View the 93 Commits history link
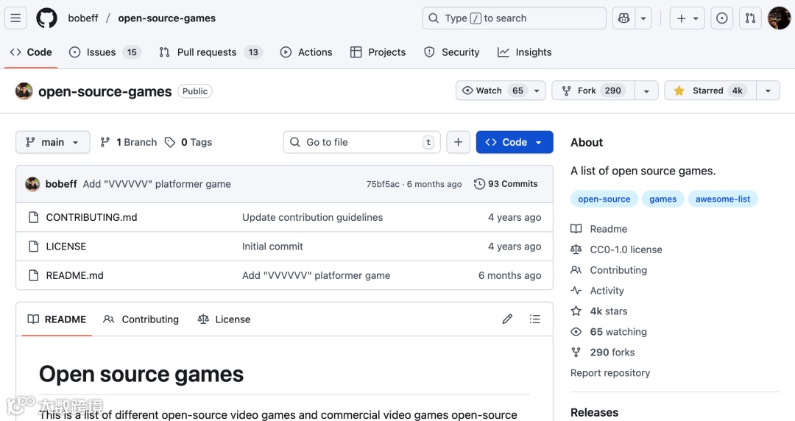Viewport: 795px width, 421px height. 506,184
